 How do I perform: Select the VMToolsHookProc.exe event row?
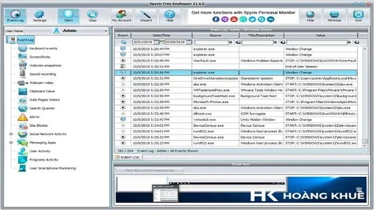(236, 90)
